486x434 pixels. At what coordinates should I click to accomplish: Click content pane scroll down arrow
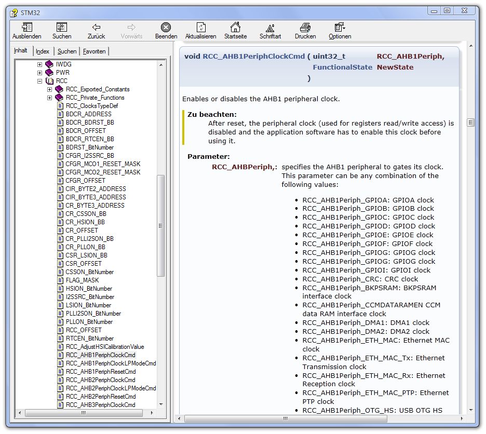pos(471,410)
